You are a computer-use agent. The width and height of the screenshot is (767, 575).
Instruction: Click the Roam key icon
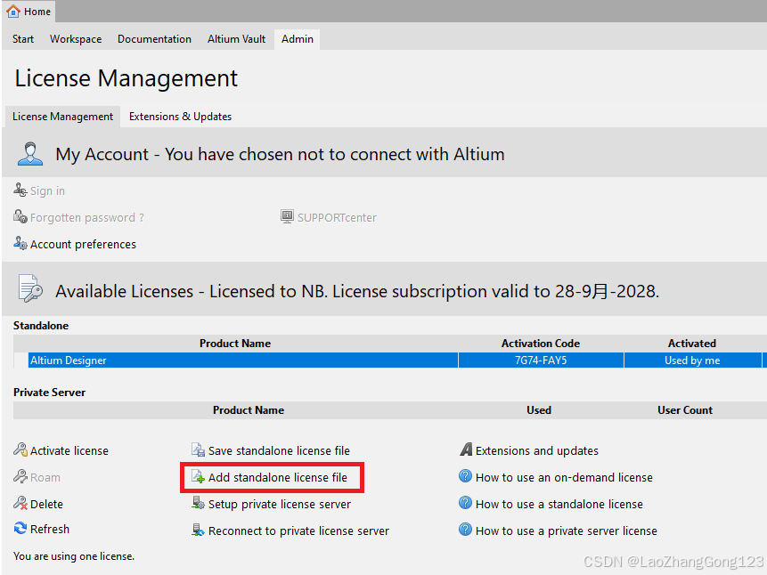[20, 476]
